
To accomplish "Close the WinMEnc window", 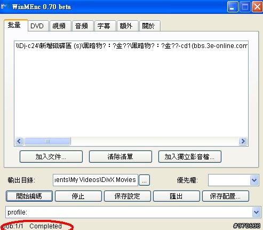I will pyautogui.click(x=257, y=7).
